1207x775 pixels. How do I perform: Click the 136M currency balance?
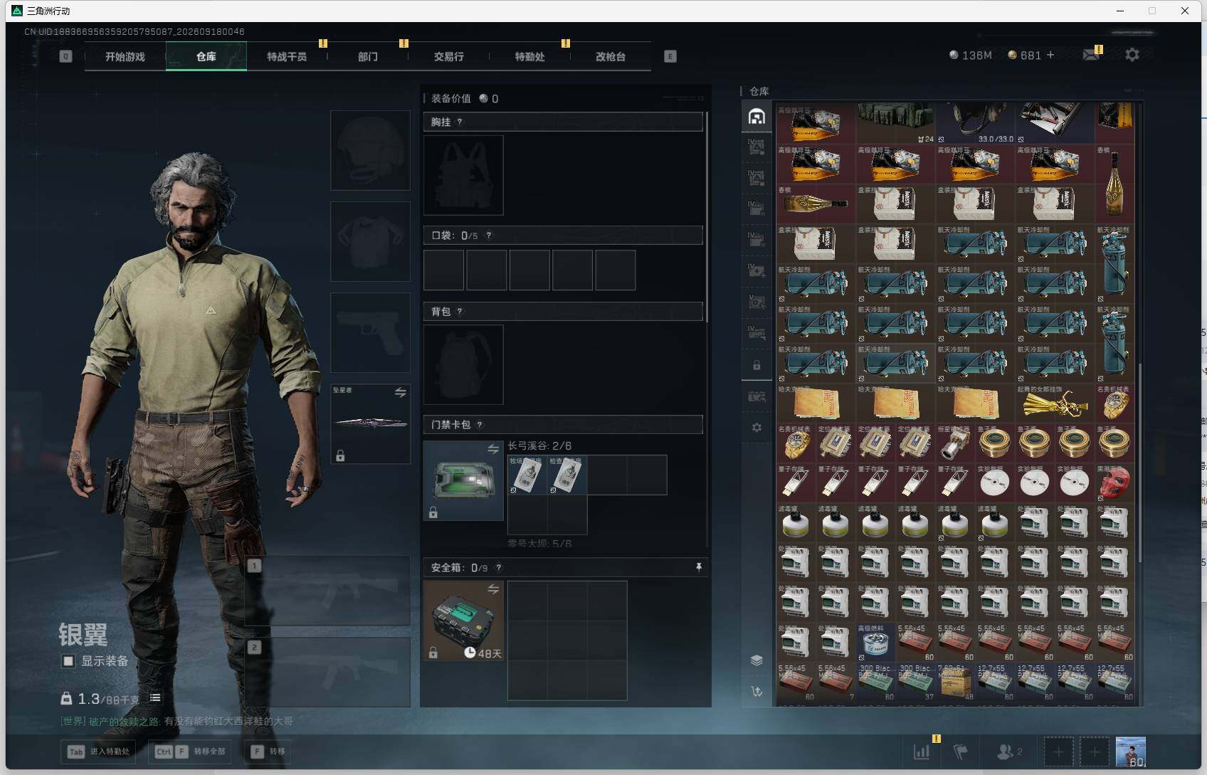(971, 55)
